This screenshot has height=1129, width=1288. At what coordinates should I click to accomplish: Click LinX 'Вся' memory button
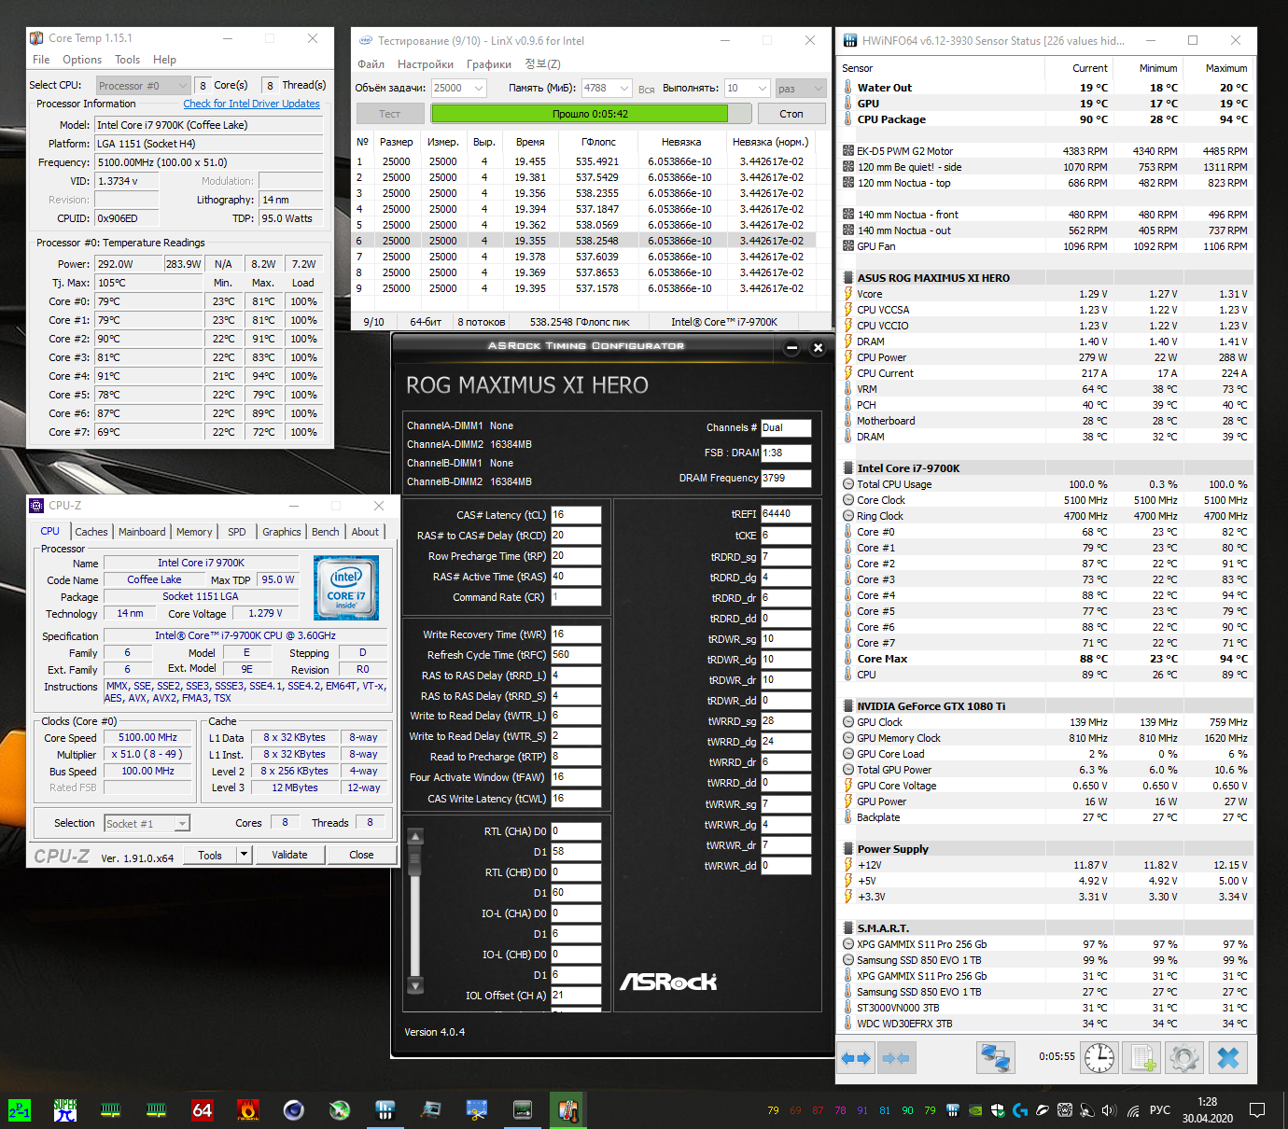[x=647, y=89]
